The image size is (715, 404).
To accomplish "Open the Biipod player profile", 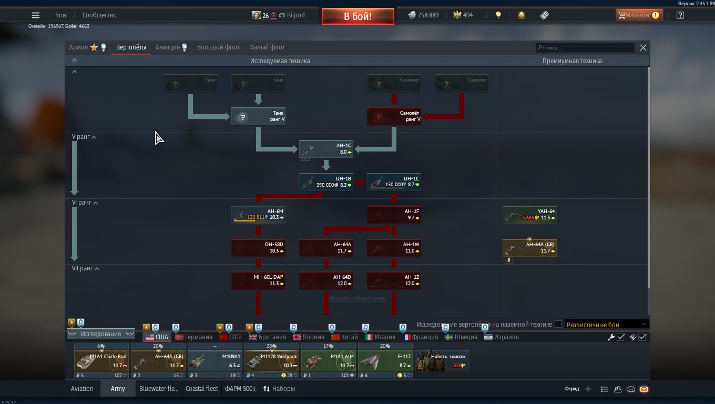I will coord(279,15).
